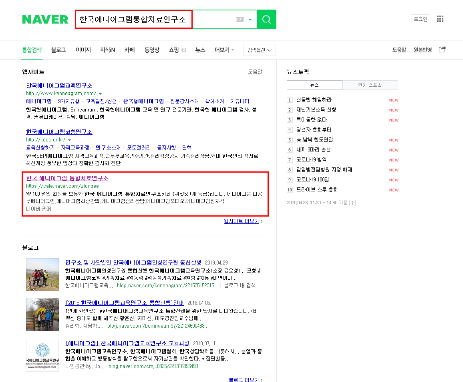
Task: Open the 포토갤러리 sublink
Action: click(139, 147)
